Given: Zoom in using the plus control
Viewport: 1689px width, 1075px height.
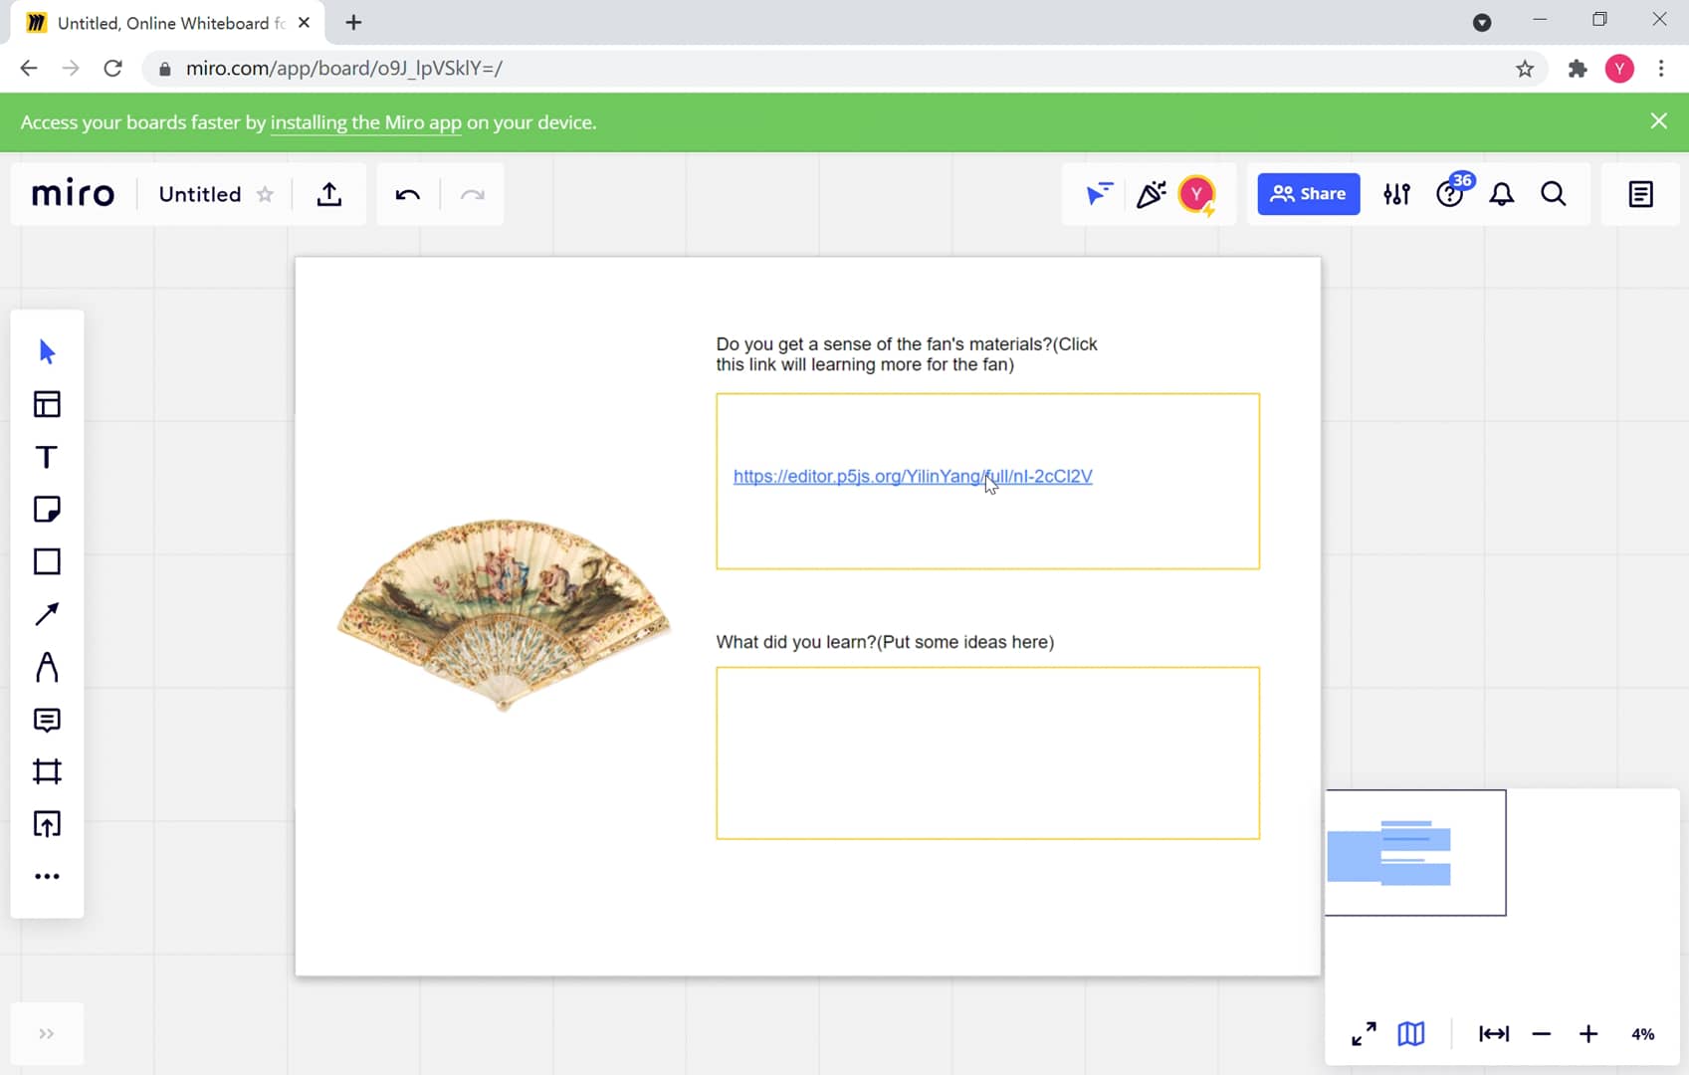Looking at the screenshot, I should [1587, 1034].
